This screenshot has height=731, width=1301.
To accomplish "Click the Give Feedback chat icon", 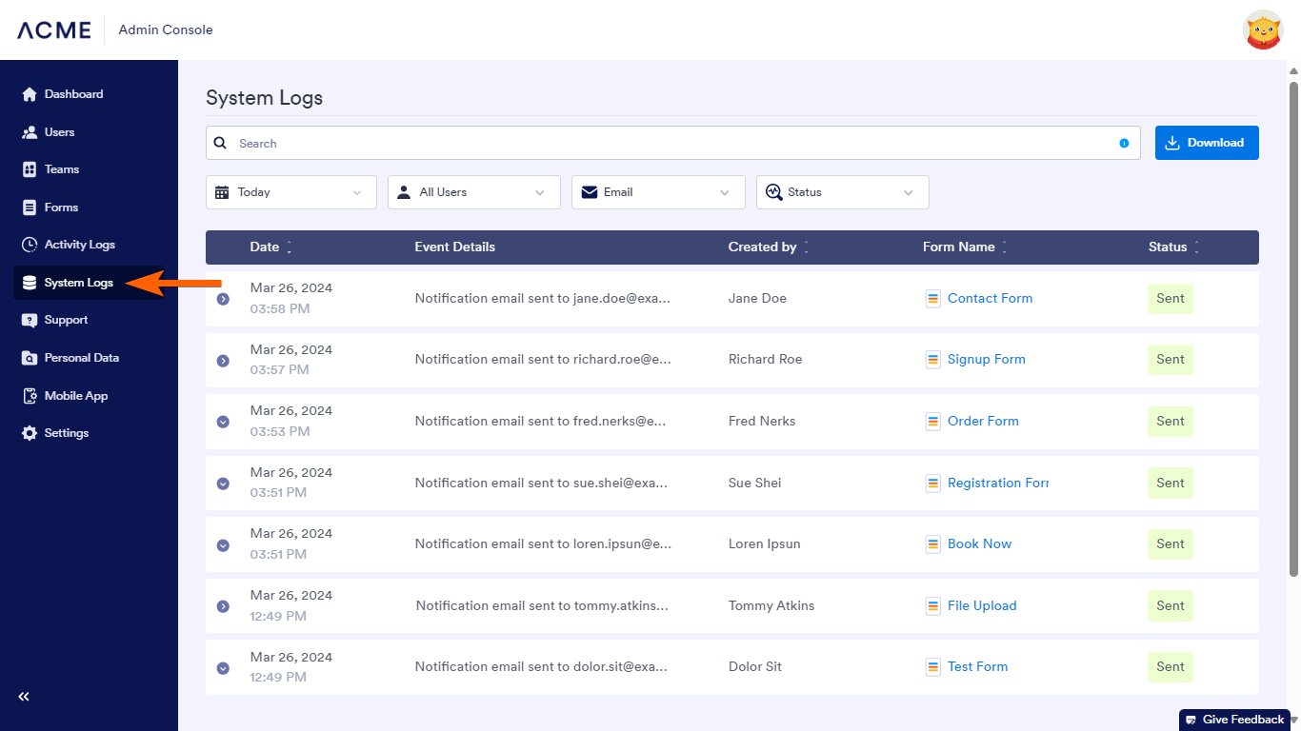I will [1191, 720].
